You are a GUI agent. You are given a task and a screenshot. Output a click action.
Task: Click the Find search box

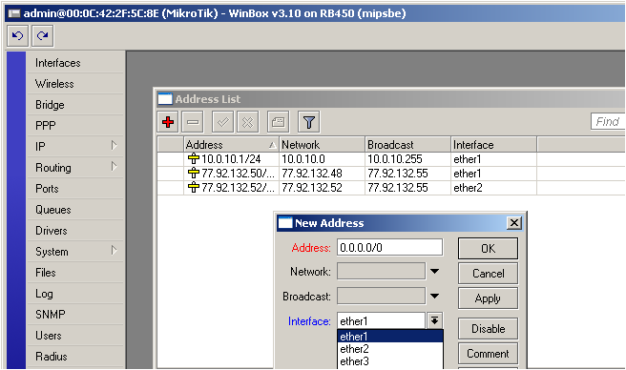[608, 121]
